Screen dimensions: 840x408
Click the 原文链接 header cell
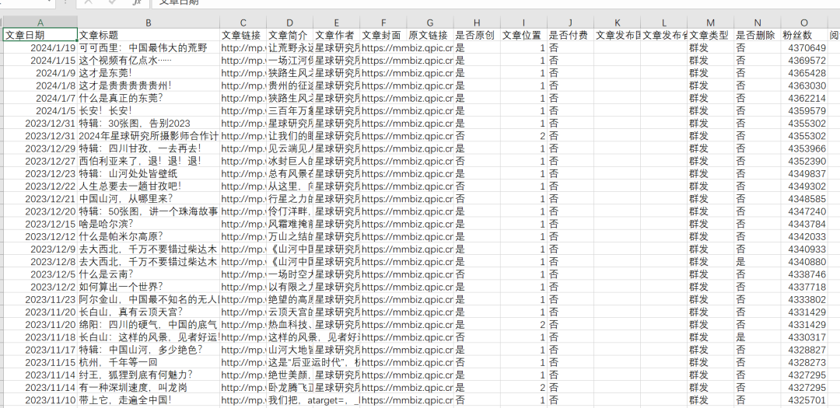point(430,35)
